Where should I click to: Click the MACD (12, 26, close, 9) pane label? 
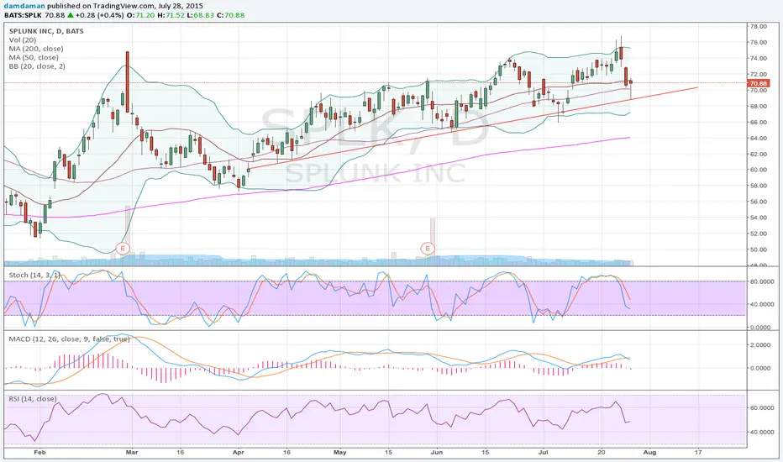point(70,339)
